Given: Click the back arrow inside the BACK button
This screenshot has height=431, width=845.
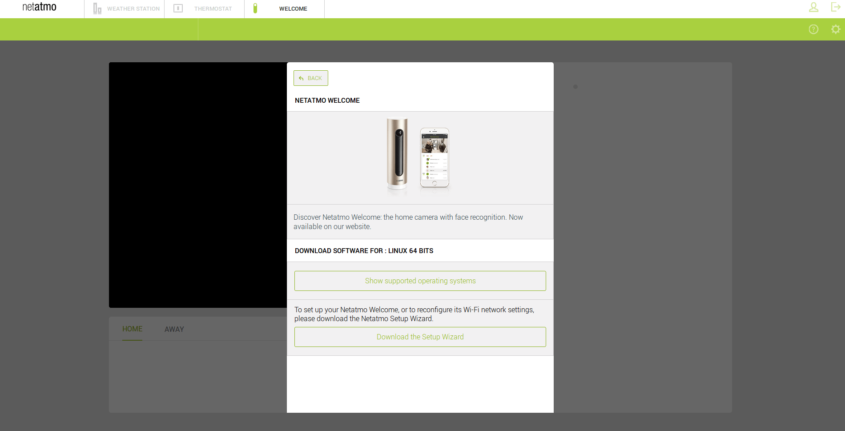Looking at the screenshot, I should (x=301, y=77).
